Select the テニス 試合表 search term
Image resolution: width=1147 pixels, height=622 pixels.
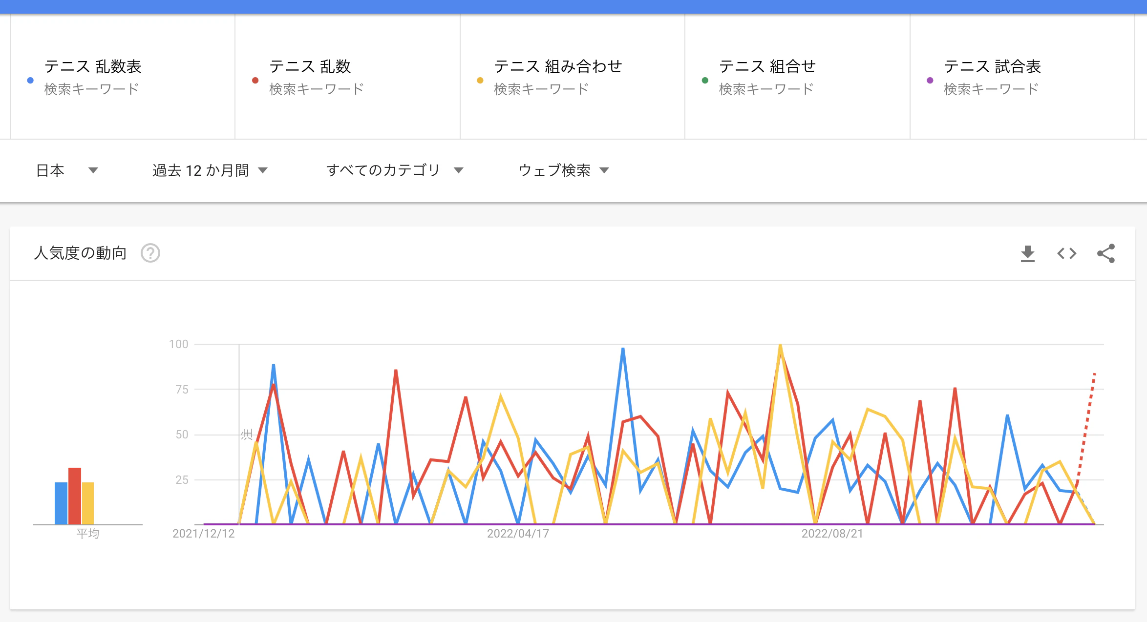992,66
